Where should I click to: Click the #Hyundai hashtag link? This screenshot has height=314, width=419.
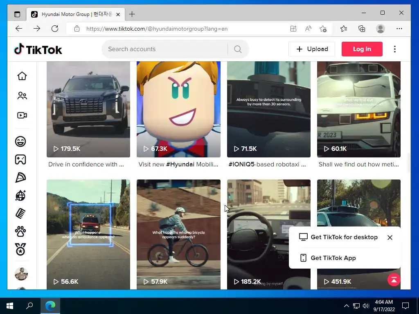(180, 164)
